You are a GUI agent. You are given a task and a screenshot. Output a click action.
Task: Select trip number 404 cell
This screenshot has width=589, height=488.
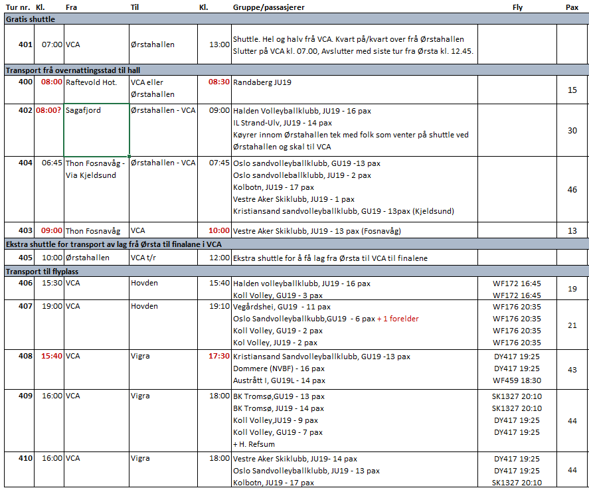[26, 163]
